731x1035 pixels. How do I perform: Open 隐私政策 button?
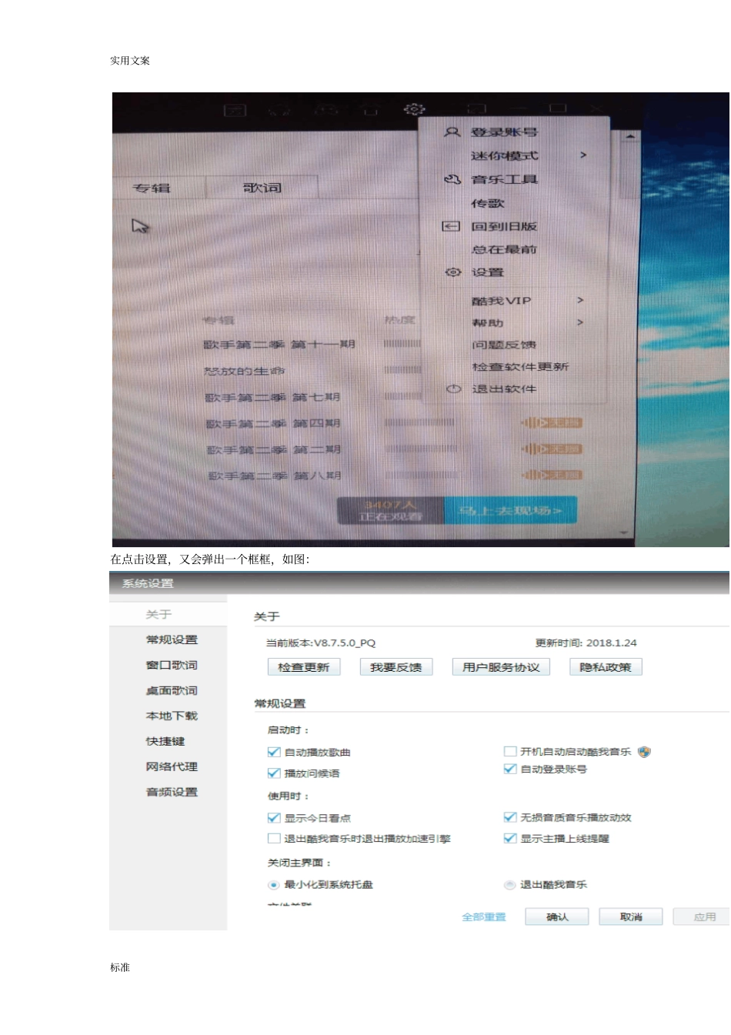click(x=606, y=667)
